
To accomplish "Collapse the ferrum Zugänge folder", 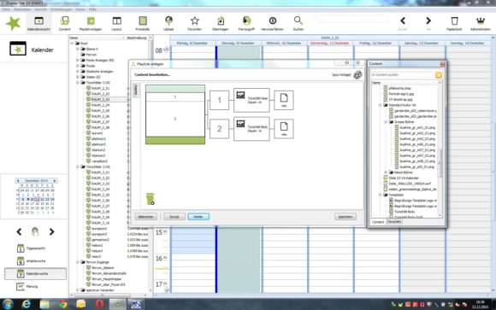I will click(x=78, y=262).
